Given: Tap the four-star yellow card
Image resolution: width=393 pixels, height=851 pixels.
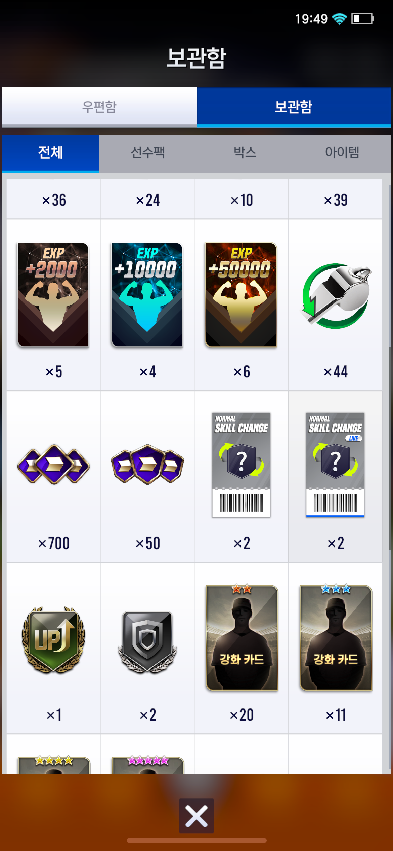Looking at the screenshot, I should [x=54, y=765].
